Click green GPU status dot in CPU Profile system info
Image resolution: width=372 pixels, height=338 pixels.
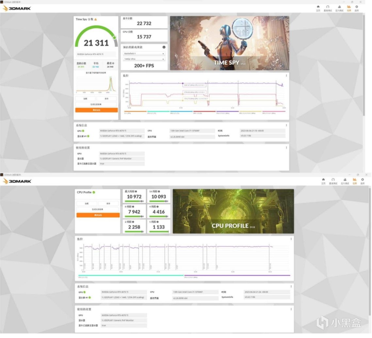85,293
